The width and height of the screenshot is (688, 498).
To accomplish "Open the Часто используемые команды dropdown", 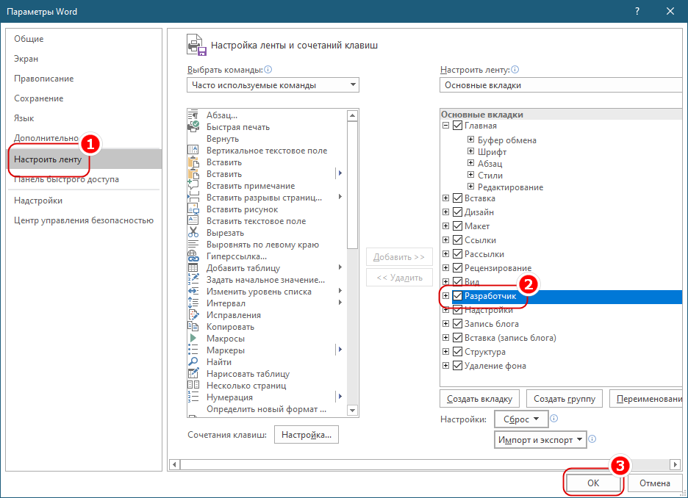I will tap(273, 85).
